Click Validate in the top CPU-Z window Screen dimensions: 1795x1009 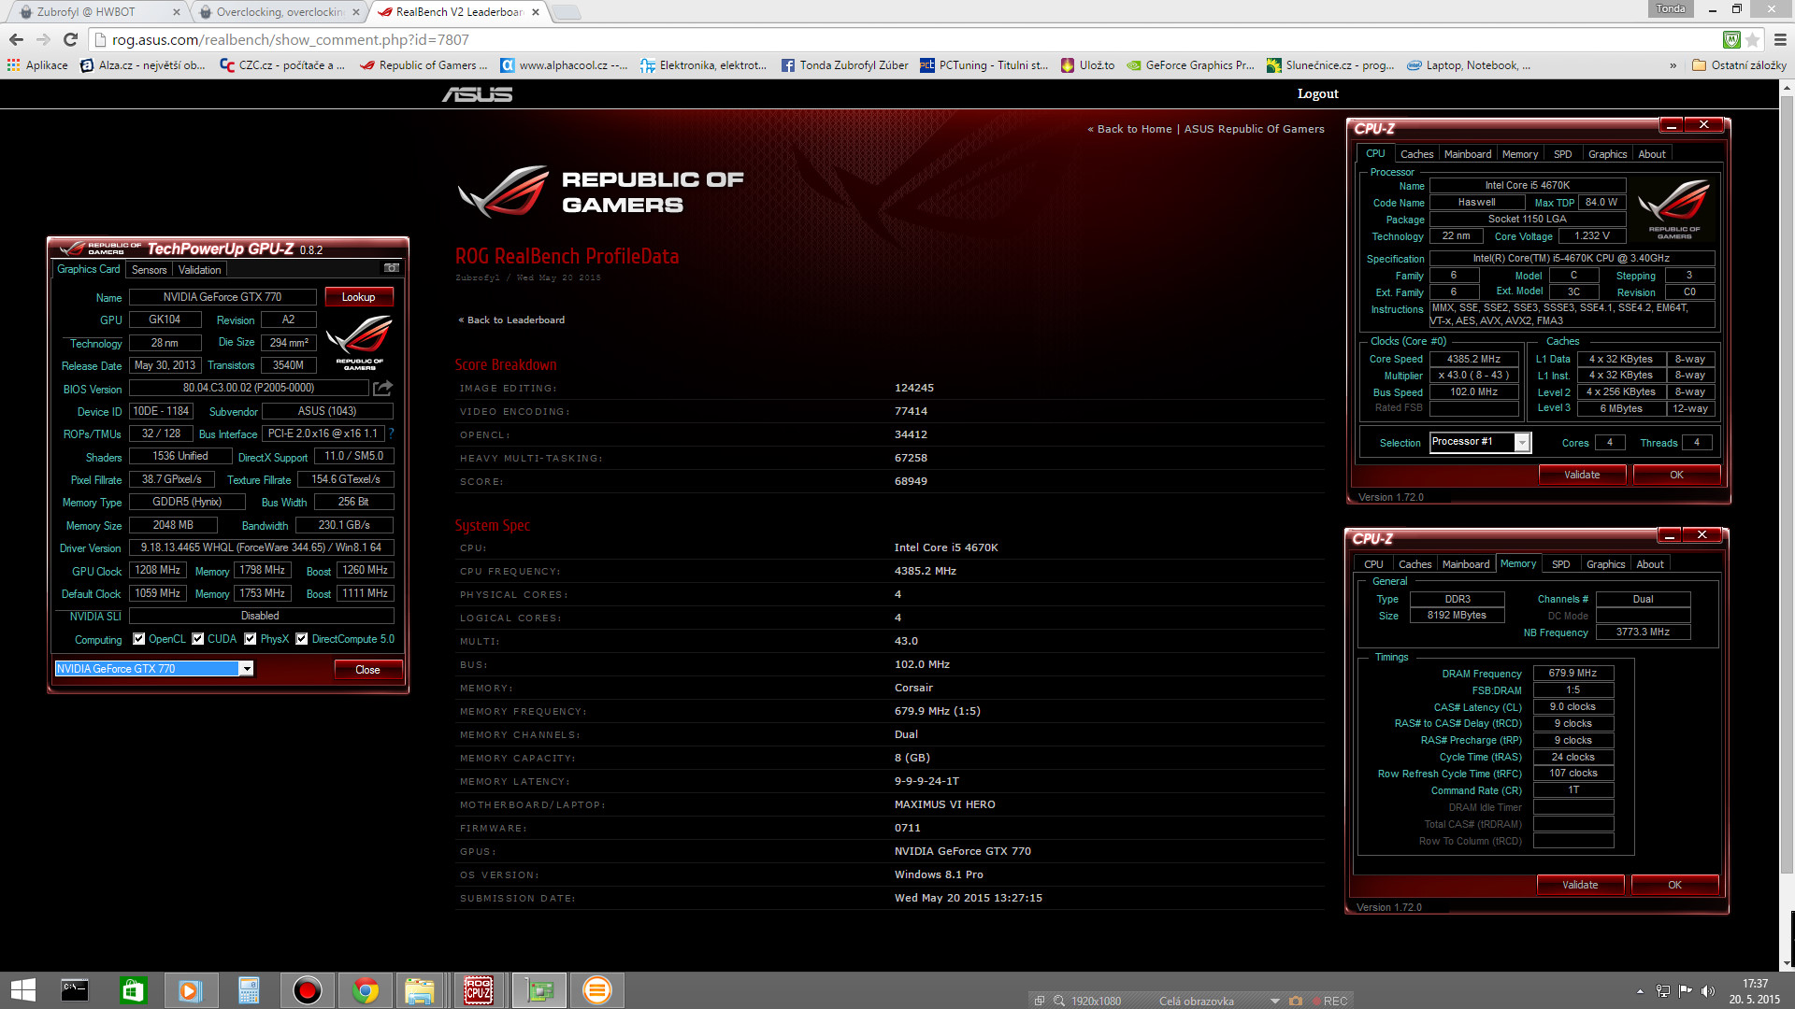(1582, 475)
